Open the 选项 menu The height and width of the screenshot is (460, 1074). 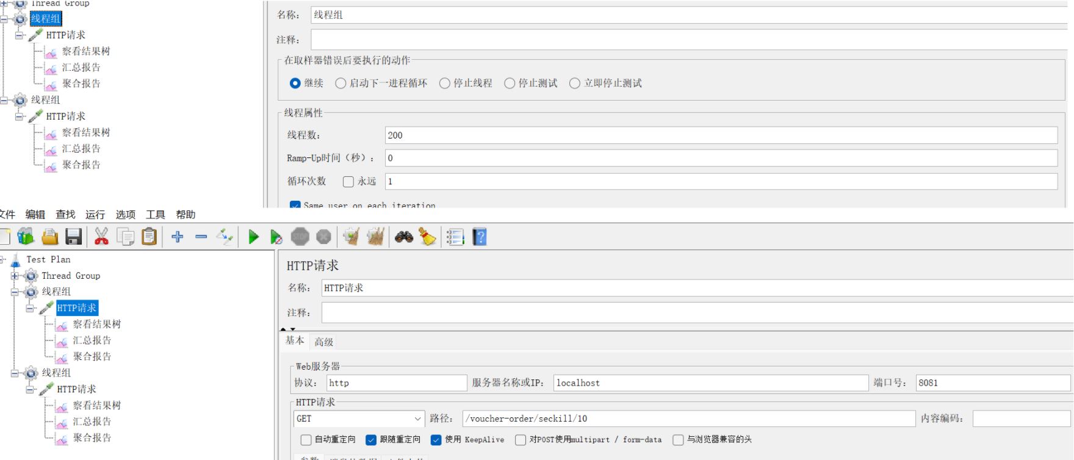point(125,214)
